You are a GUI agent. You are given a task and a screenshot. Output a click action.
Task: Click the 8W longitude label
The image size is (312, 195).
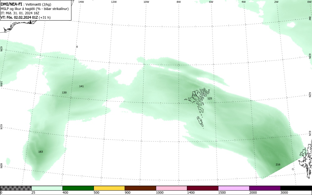[x=179, y=2]
